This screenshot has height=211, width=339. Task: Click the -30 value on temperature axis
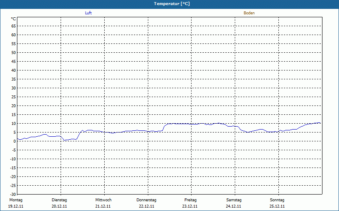click(x=13, y=195)
